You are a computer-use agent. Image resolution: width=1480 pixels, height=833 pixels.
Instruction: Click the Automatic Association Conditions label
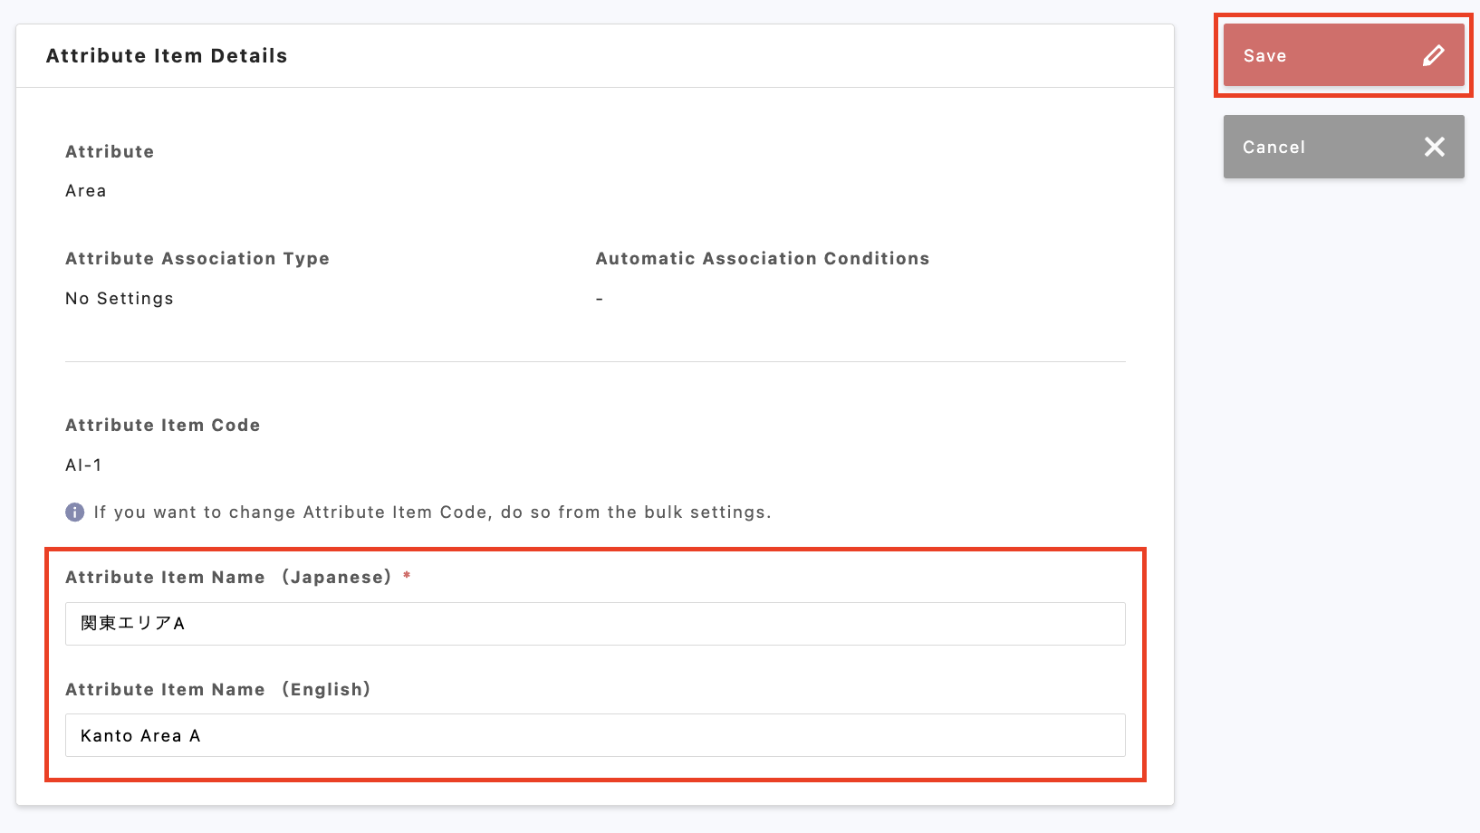(762, 259)
